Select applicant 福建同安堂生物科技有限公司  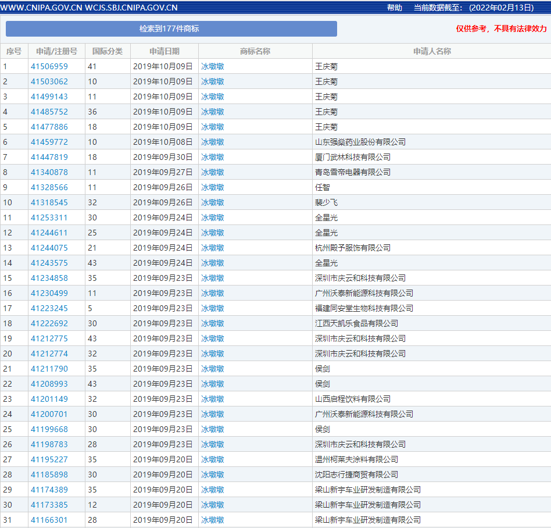364,308
